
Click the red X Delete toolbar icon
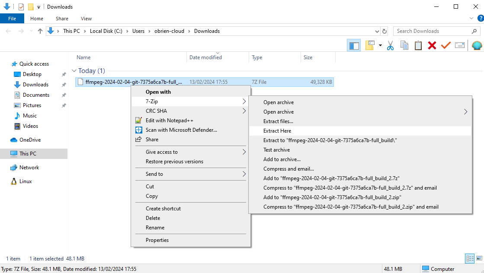click(x=432, y=45)
